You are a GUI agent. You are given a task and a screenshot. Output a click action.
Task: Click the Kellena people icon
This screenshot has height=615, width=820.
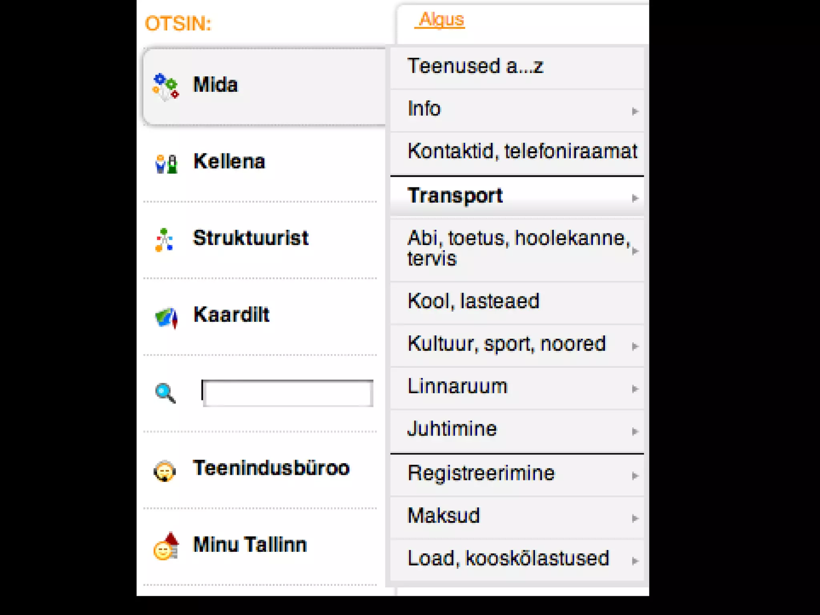point(166,163)
